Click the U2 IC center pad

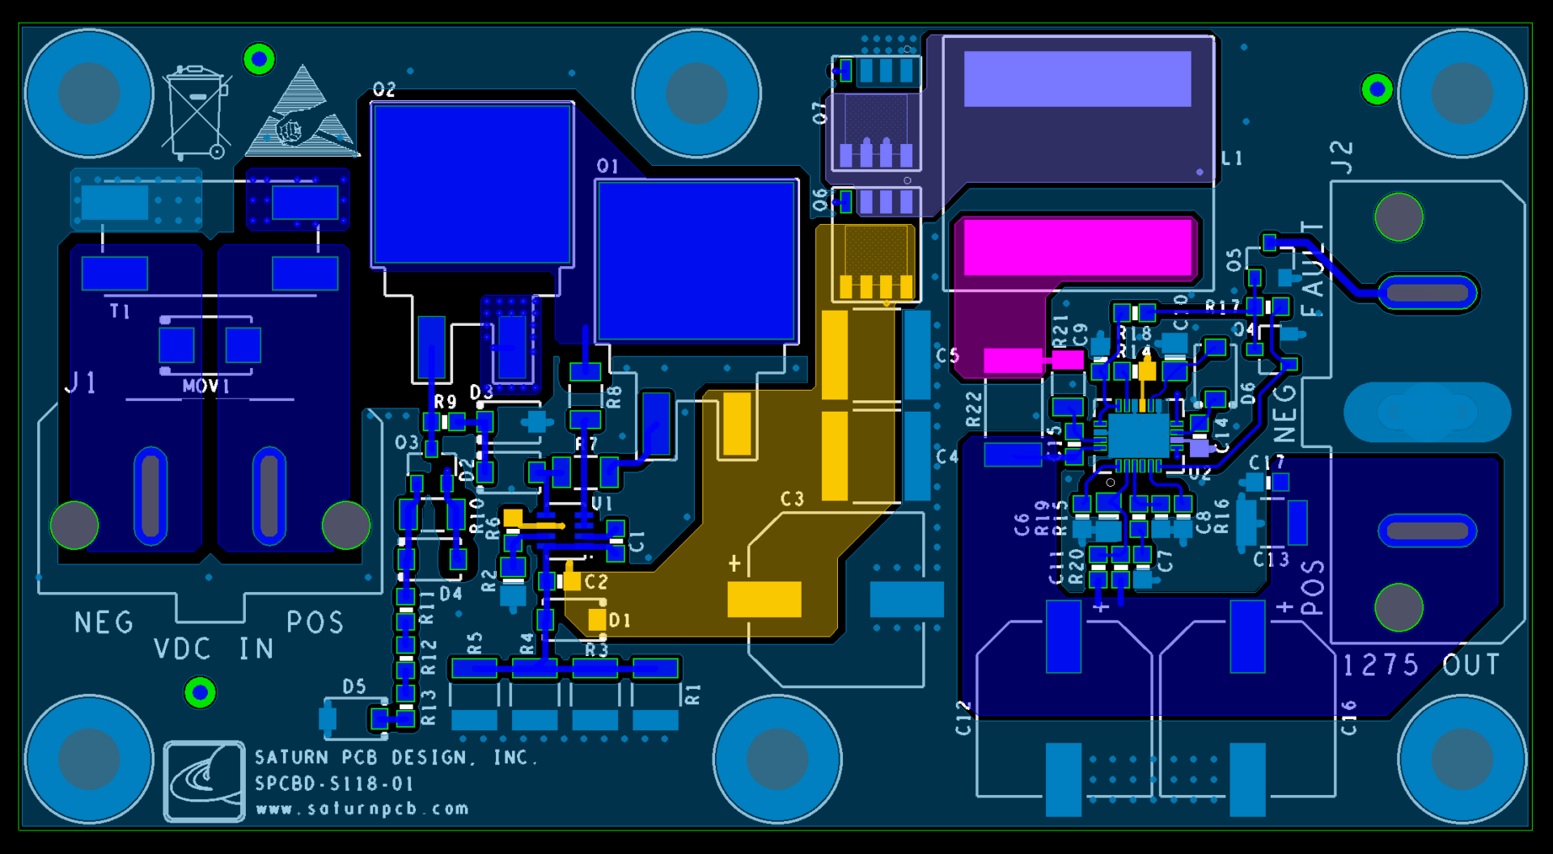click(x=1137, y=435)
